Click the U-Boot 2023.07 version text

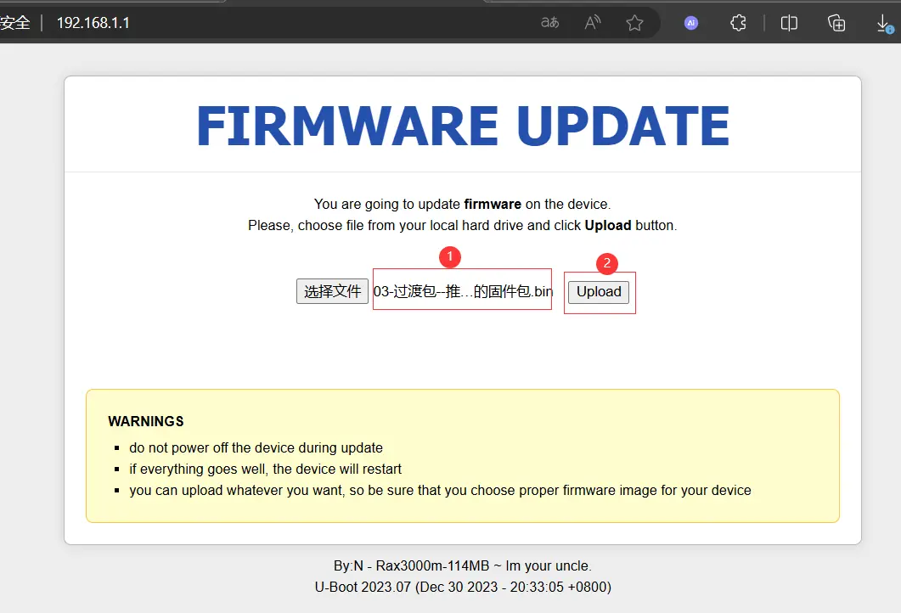pos(463,587)
